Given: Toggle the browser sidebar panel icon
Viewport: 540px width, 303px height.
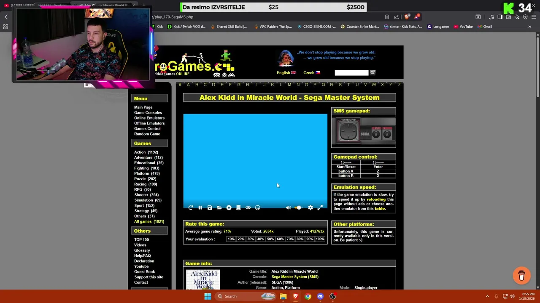Looking at the screenshot, I should [500, 17].
